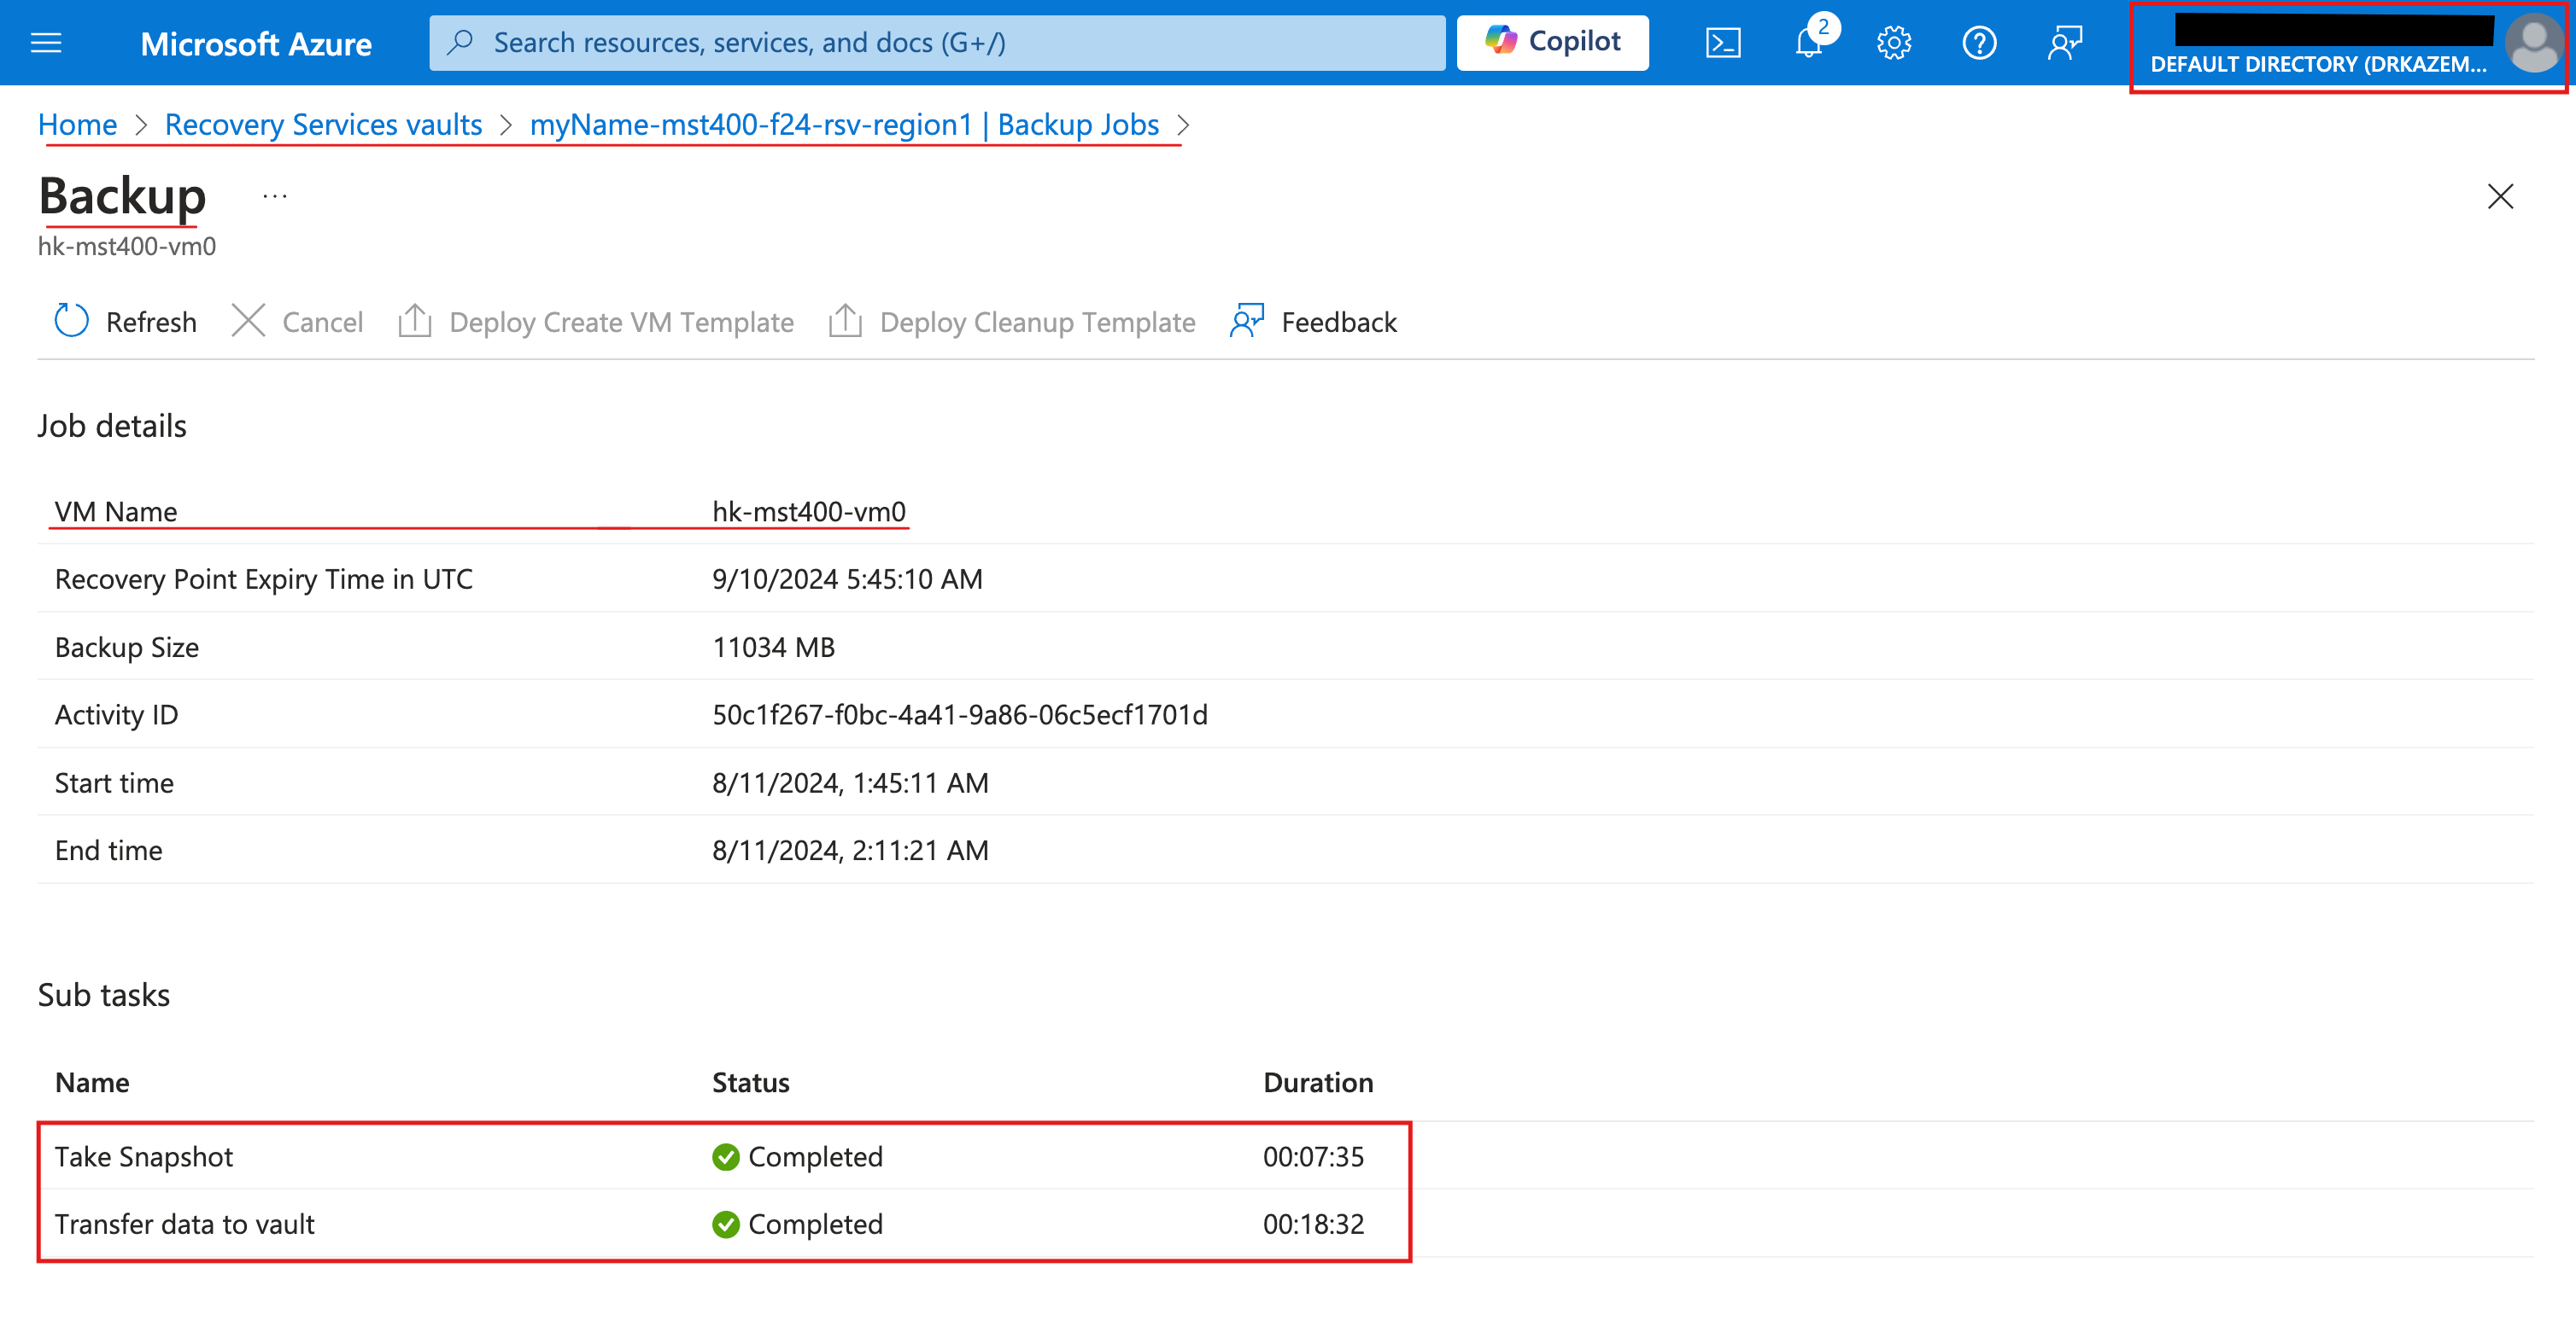Viewport: 2576px width, 1326px height.
Task: Focus the Search resources field
Action: (937, 42)
